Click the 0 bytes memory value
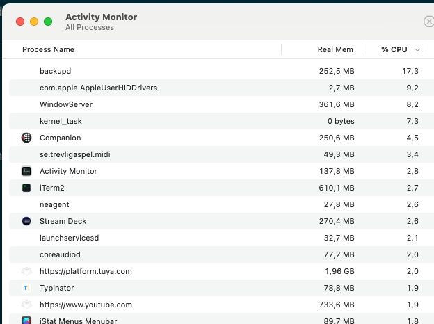This screenshot has height=324, width=434. [341, 121]
